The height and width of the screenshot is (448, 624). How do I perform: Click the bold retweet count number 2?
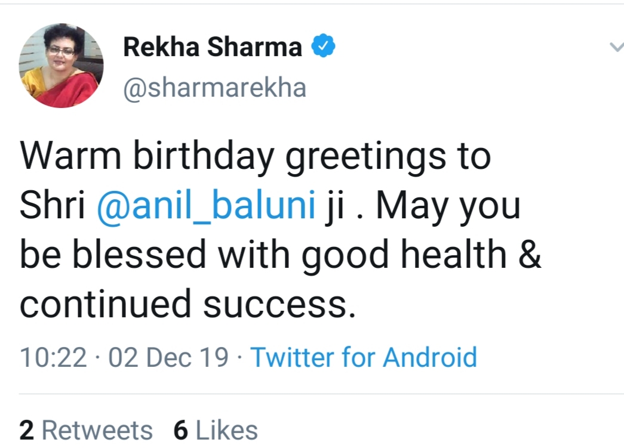26,430
